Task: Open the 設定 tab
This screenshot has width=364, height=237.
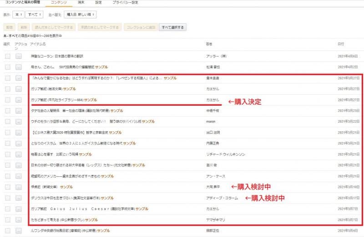Action: coord(98,2)
